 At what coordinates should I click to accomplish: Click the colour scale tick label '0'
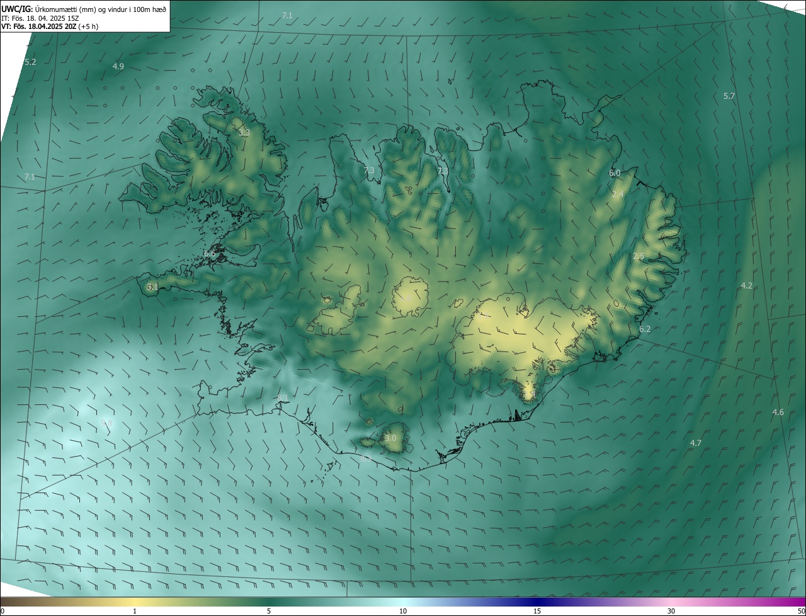point(3,612)
